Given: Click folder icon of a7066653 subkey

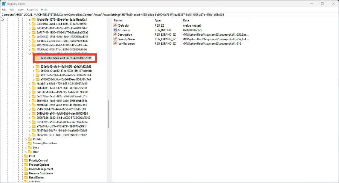Looking at the screenshot, I should (37, 79).
